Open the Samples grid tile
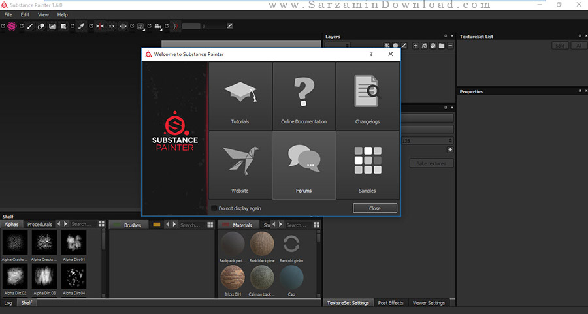This screenshot has height=314, width=588. point(367,165)
